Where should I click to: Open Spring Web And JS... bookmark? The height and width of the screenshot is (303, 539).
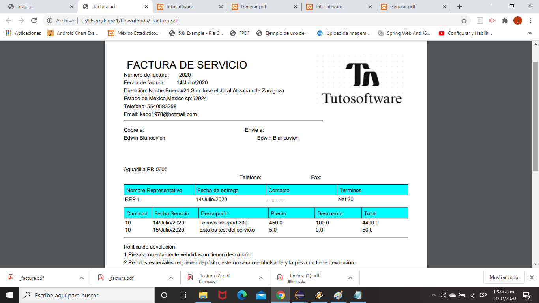[x=404, y=33]
